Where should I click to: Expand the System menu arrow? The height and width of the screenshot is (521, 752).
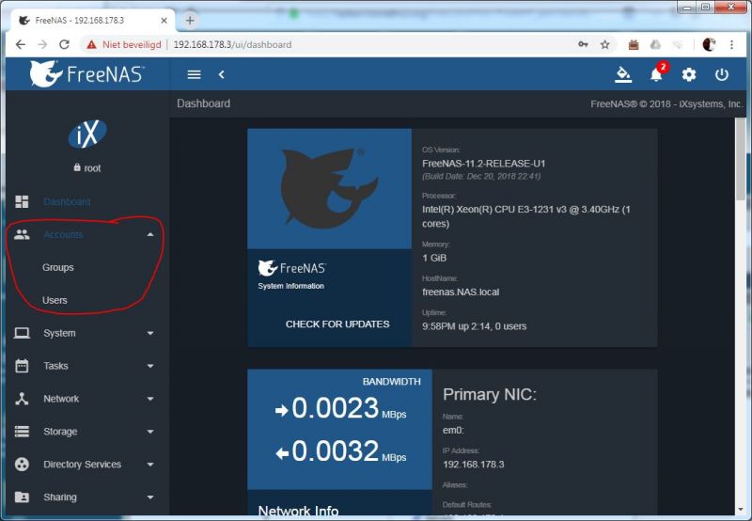coord(150,333)
